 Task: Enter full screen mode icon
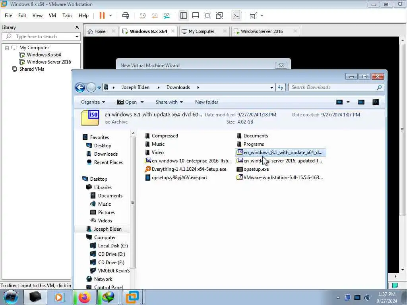(x=207, y=15)
